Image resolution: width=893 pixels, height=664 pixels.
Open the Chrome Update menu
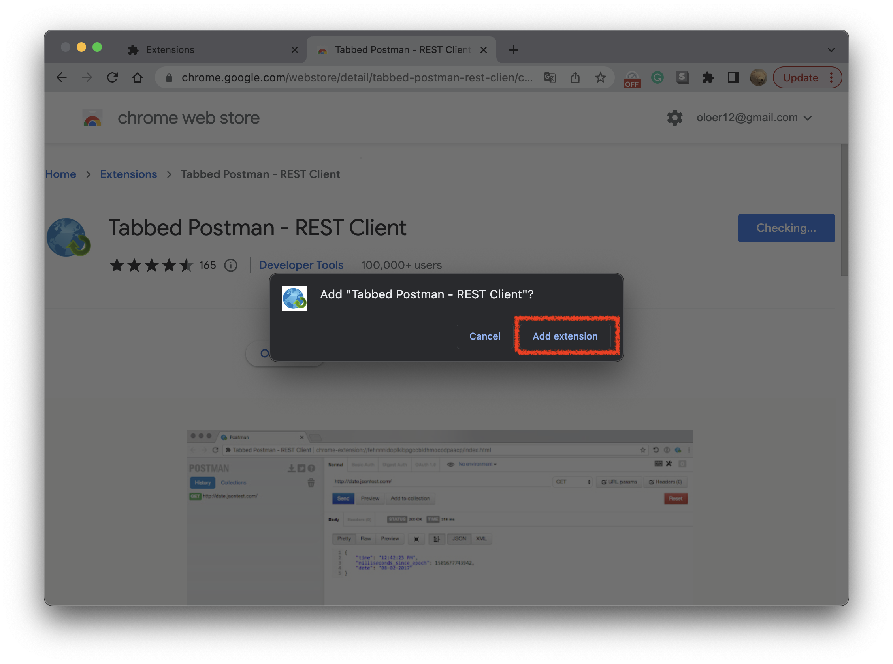pyautogui.click(x=807, y=77)
